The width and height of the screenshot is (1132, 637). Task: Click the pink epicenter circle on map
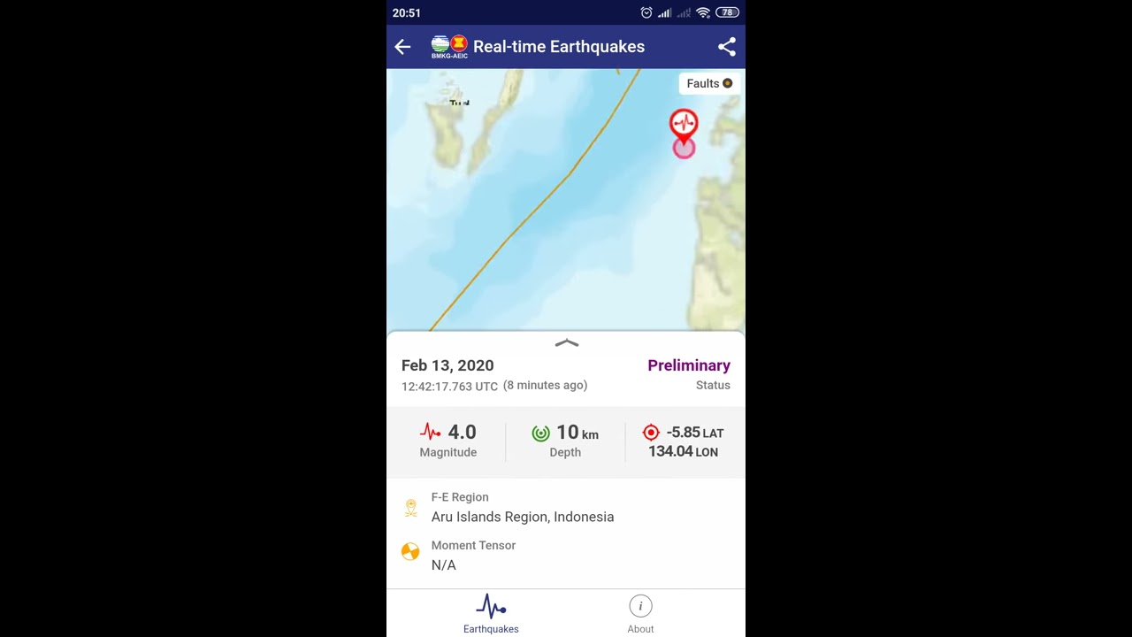pos(684,149)
